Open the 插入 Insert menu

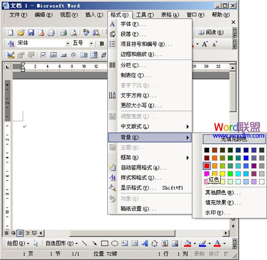coord(94,15)
